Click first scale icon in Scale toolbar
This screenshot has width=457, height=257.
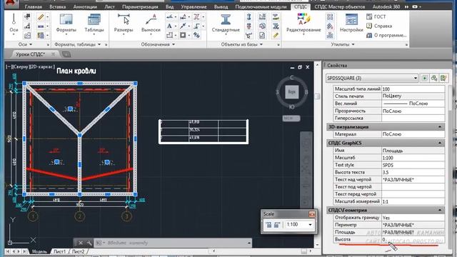point(268,225)
